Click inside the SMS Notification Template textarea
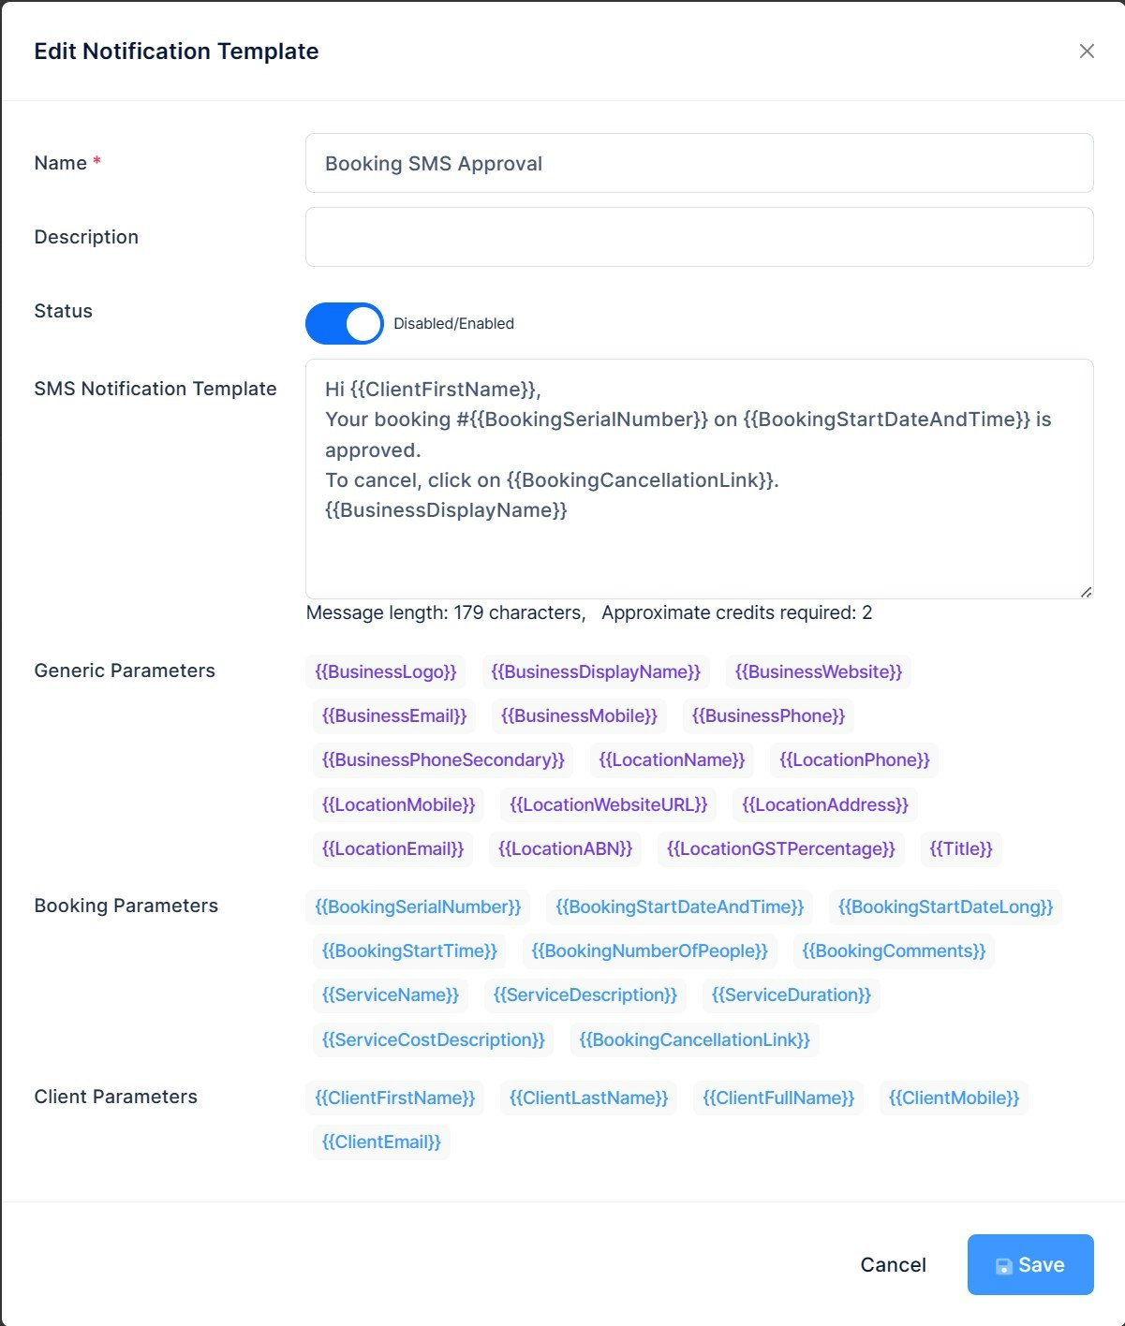This screenshot has height=1326, width=1125. 699,479
